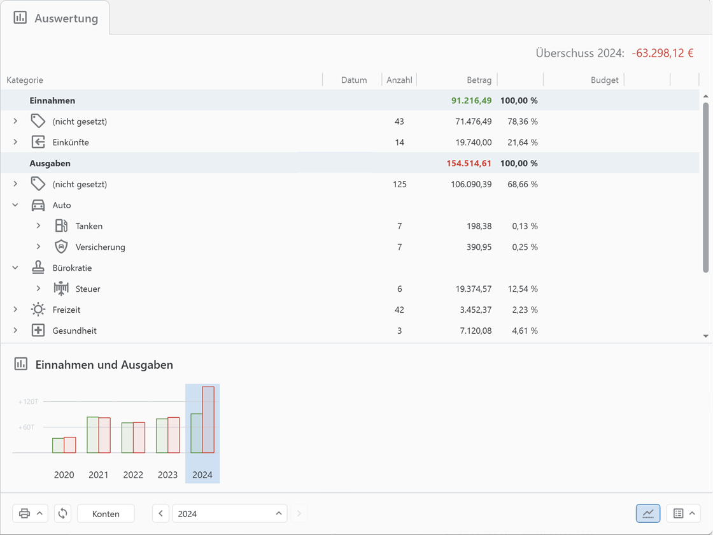Viewport: 713px width, 535px height.
Task: Select the 2021 bars in the chart
Action: point(99,435)
